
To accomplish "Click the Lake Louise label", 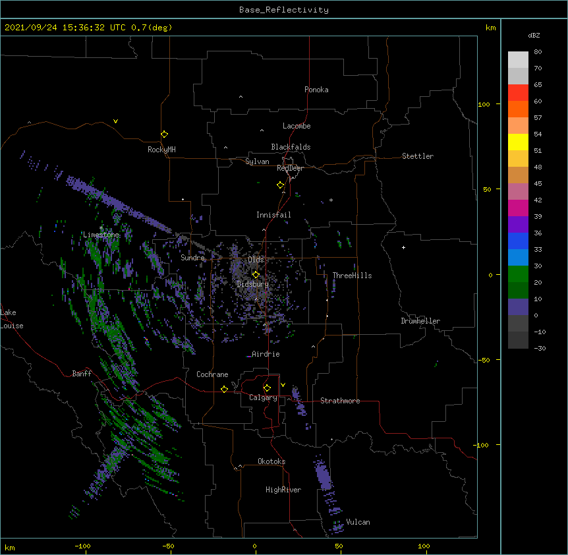I will pyautogui.click(x=11, y=319).
